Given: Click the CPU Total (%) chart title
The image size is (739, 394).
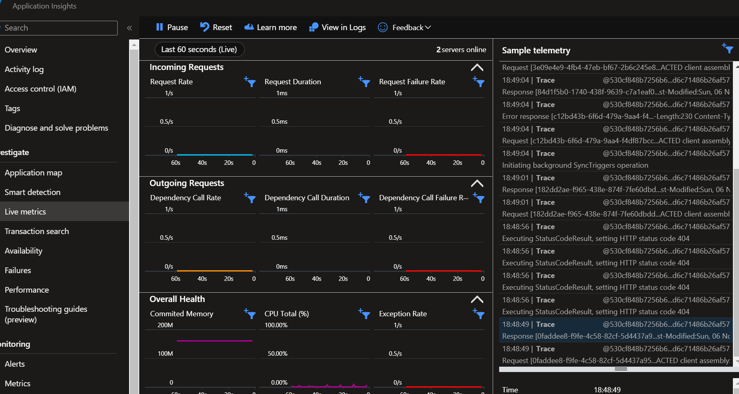Looking at the screenshot, I should pyautogui.click(x=287, y=314).
